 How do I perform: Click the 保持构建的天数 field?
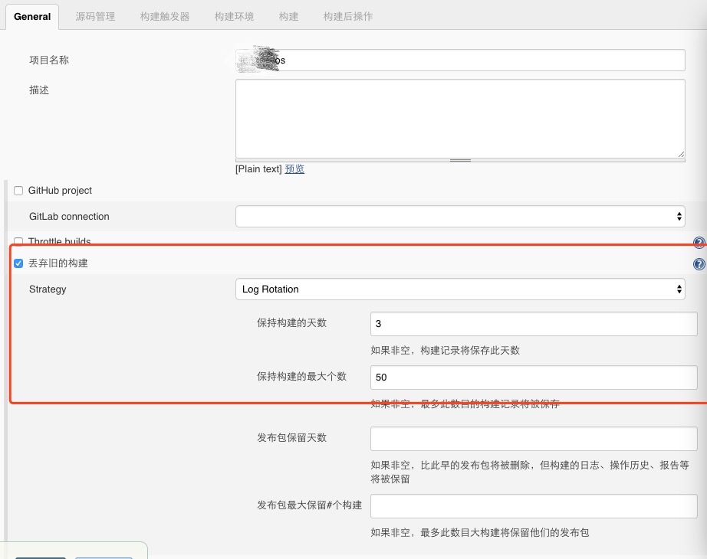[534, 324]
